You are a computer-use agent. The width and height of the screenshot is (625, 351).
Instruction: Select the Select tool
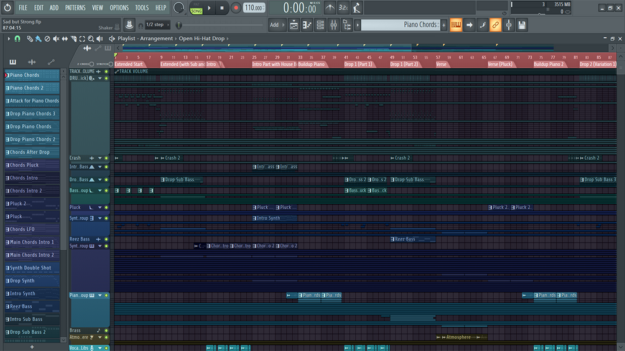click(x=82, y=39)
